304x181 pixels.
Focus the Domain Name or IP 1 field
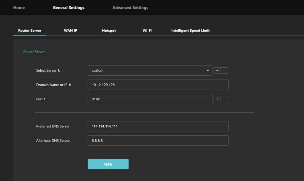coord(158,85)
